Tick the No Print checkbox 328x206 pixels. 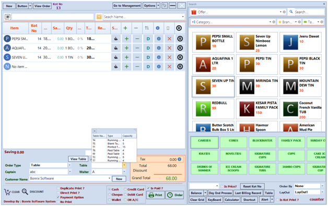(x=58, y=202)
